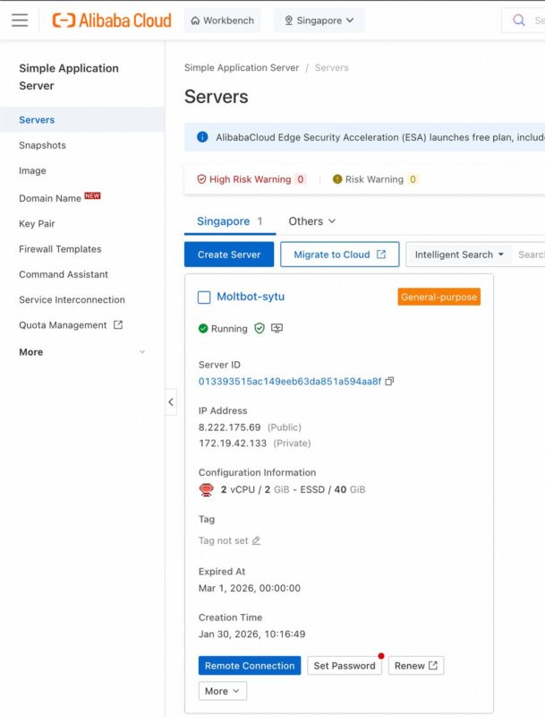This screenshot has width=545, height=717.
Task: Open the hamburger navigation menu
Action: pos(20,20)
